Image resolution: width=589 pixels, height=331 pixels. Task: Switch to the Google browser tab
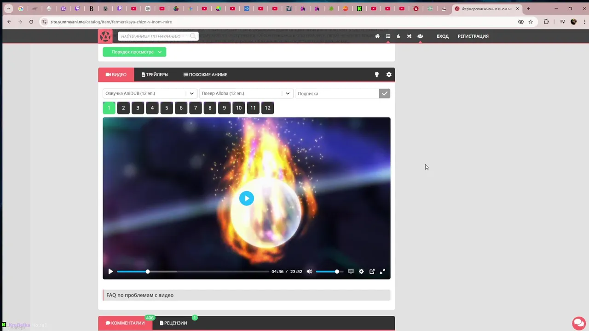[x=21, y=9]
